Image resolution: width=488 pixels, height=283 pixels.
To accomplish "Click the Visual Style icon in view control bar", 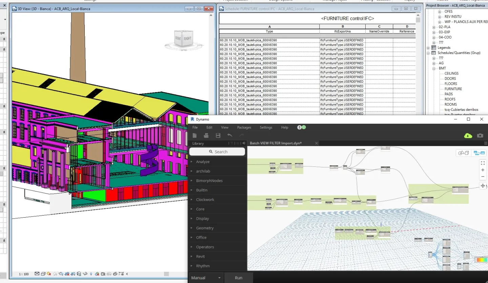I will [x=43, y=274].
